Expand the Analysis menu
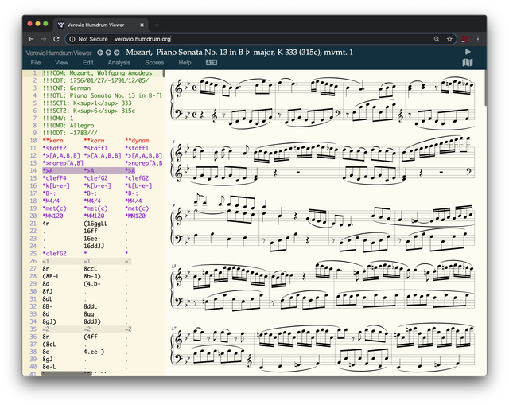This screenshot has width=509, height=405. click(x=119, y=62)
